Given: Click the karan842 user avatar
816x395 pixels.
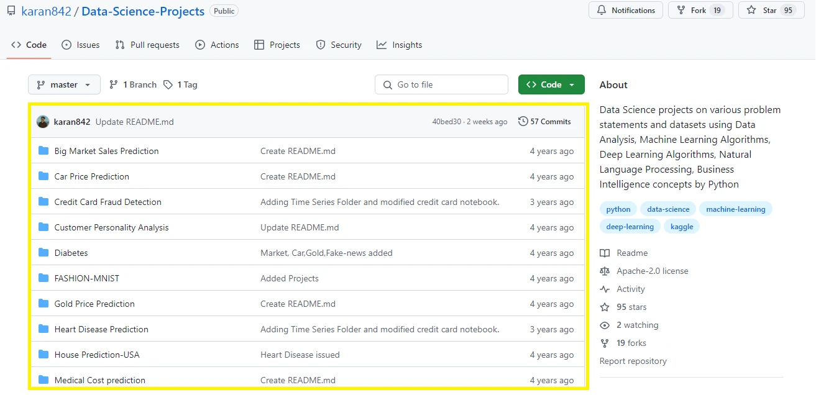Looking at the screenshot, I should point(43,122).
